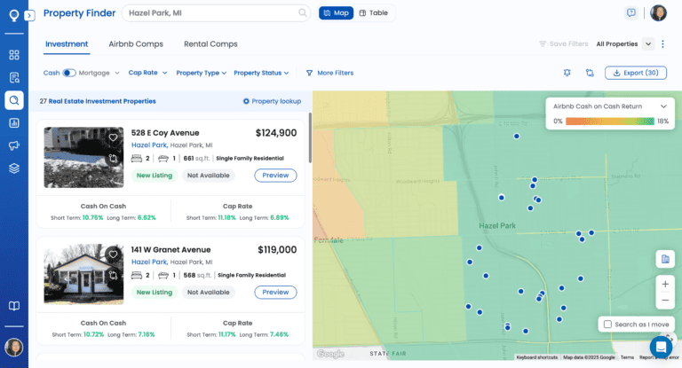This screenshot has height=368, width=682.
Task: Click compare icon on 141 W Granet photo
Action: point(113,276)
